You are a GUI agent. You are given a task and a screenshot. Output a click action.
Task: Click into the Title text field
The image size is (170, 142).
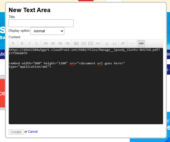[x=41, y=23]
